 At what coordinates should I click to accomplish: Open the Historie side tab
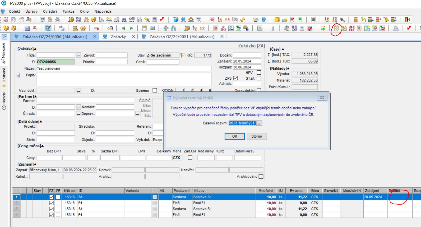pyautogui.click(x=4, y=101)
